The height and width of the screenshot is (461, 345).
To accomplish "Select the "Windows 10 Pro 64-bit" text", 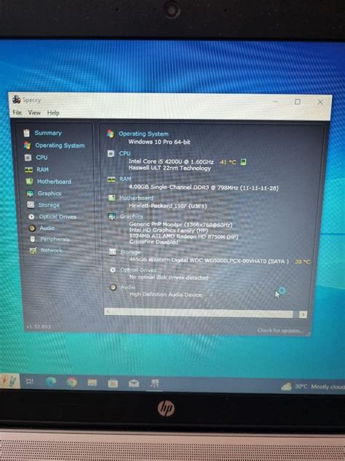I will pos(159,142).
